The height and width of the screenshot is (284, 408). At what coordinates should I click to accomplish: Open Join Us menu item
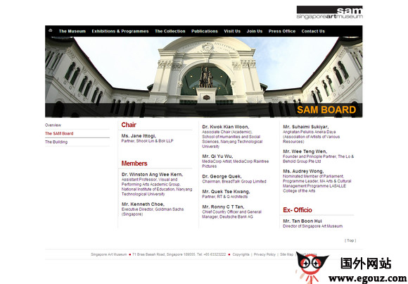255,31
